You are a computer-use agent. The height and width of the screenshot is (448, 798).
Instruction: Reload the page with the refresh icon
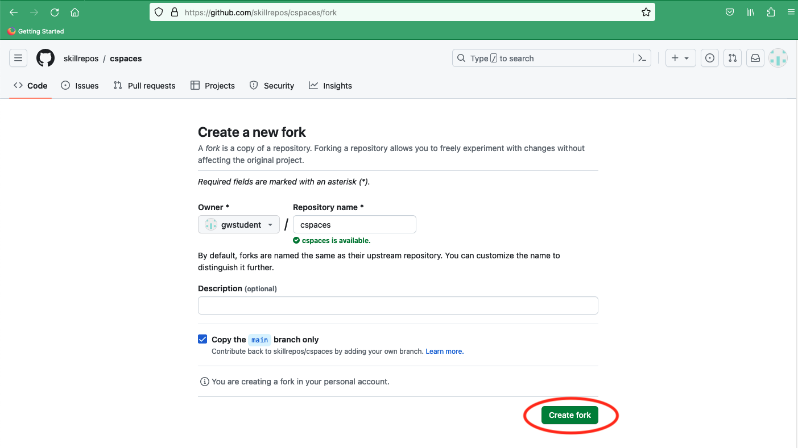click(x=55, y=12)
